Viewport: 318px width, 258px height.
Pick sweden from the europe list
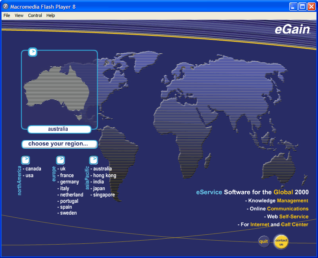coord(68,213)
